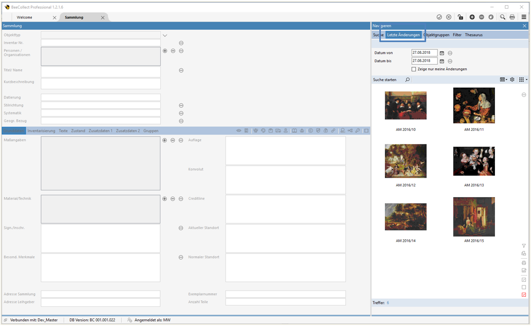Enable 'Zeige nur meine Änderungen' checkbox
Screen dimensions: 532x326
pyautogui.click(x=414, y=69)
